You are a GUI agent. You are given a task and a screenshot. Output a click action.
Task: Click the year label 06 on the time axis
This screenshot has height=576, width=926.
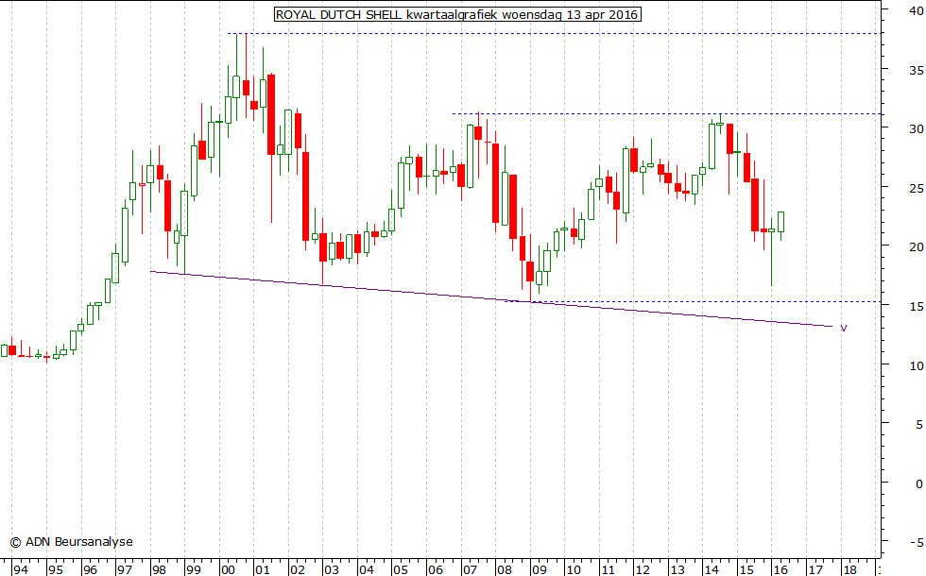point(436,570)
